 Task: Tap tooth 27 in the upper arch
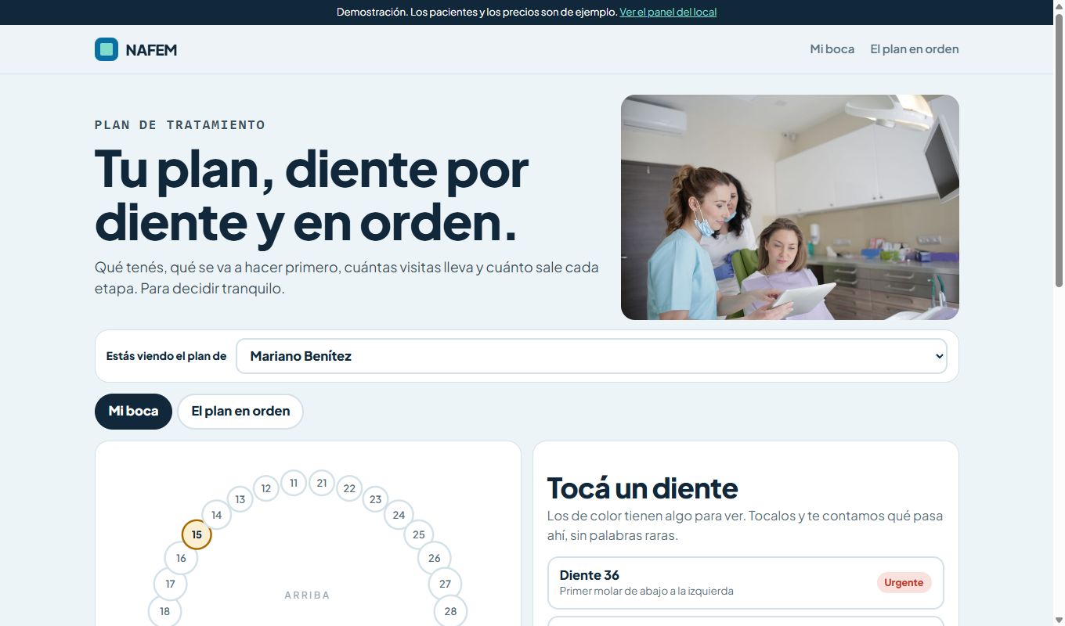point(445,584)
